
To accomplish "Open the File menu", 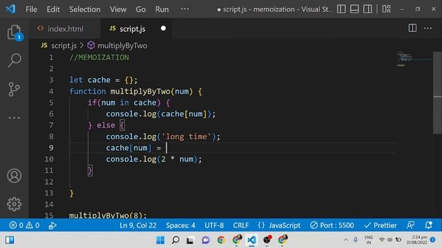I will pos(31,9).
